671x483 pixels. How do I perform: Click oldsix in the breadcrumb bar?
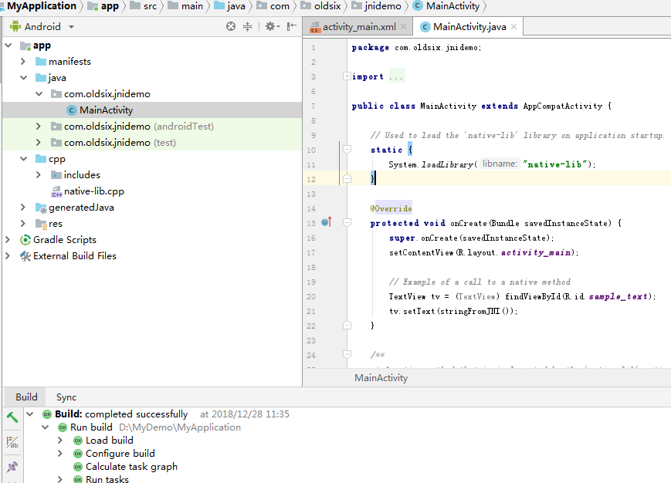click(x=327, y=6)
